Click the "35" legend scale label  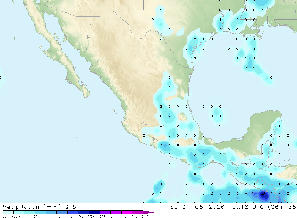coord(113,216)
